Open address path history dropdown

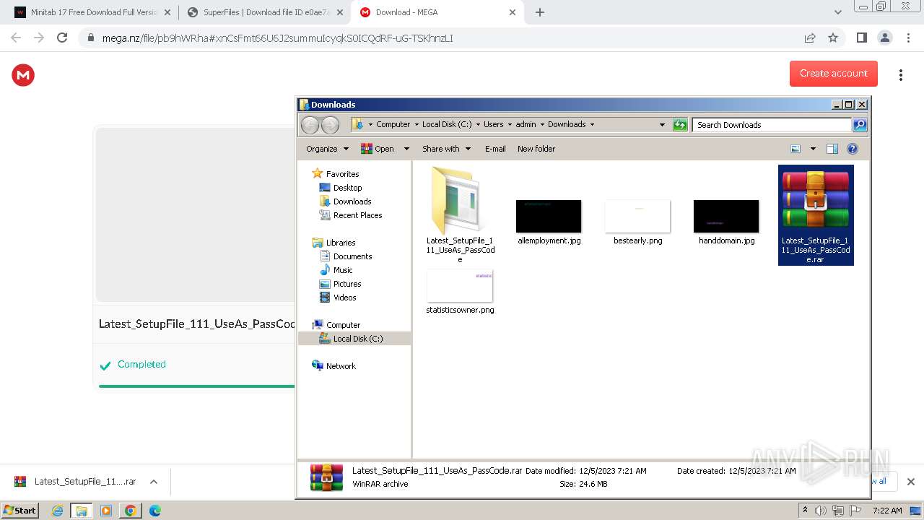[662, 125]
